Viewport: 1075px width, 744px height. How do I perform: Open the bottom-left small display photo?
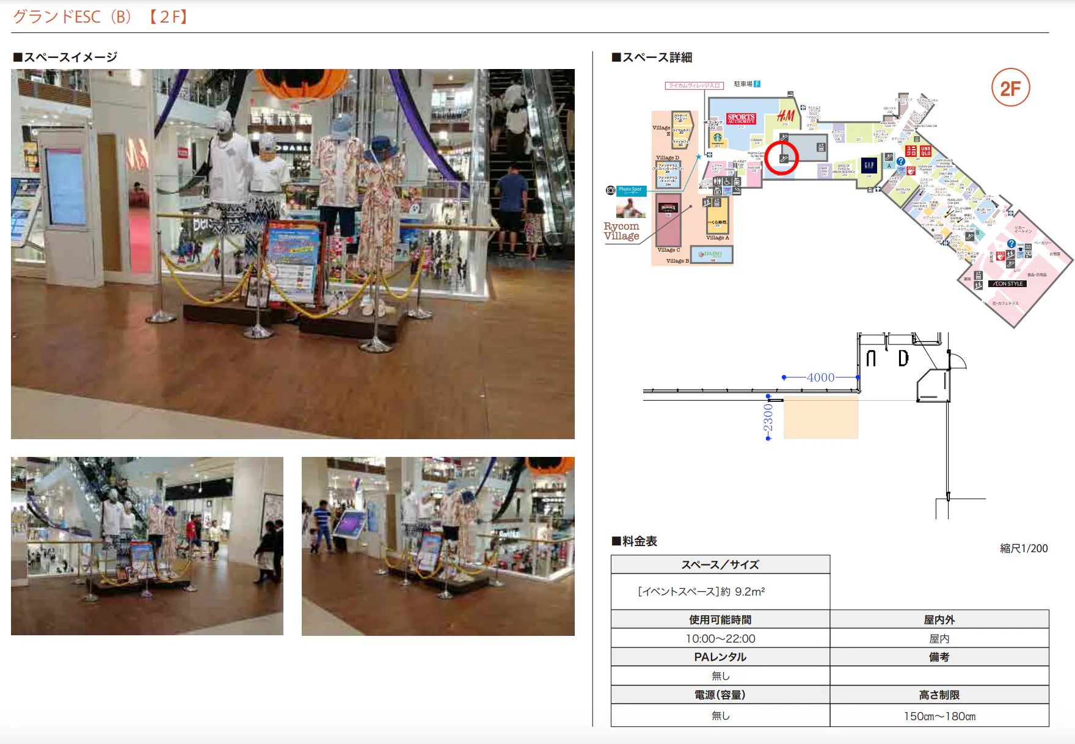click(147, 545)
